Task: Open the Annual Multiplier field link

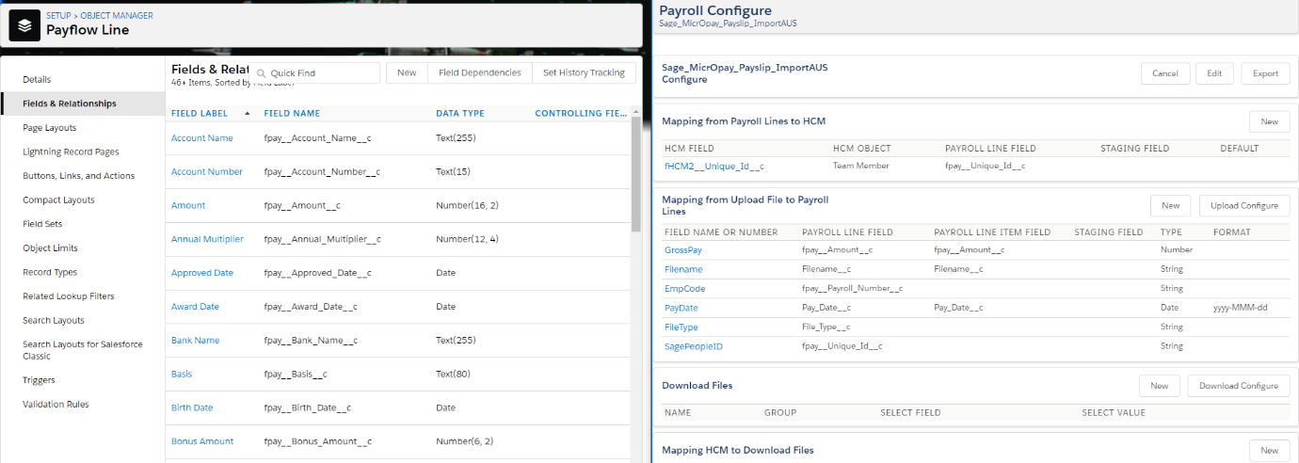Action: 207,239
